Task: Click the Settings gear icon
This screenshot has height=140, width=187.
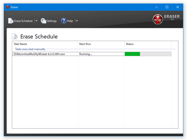Action: [43, 21]
